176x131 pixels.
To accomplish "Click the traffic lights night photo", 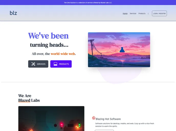I will pos(51,118).
